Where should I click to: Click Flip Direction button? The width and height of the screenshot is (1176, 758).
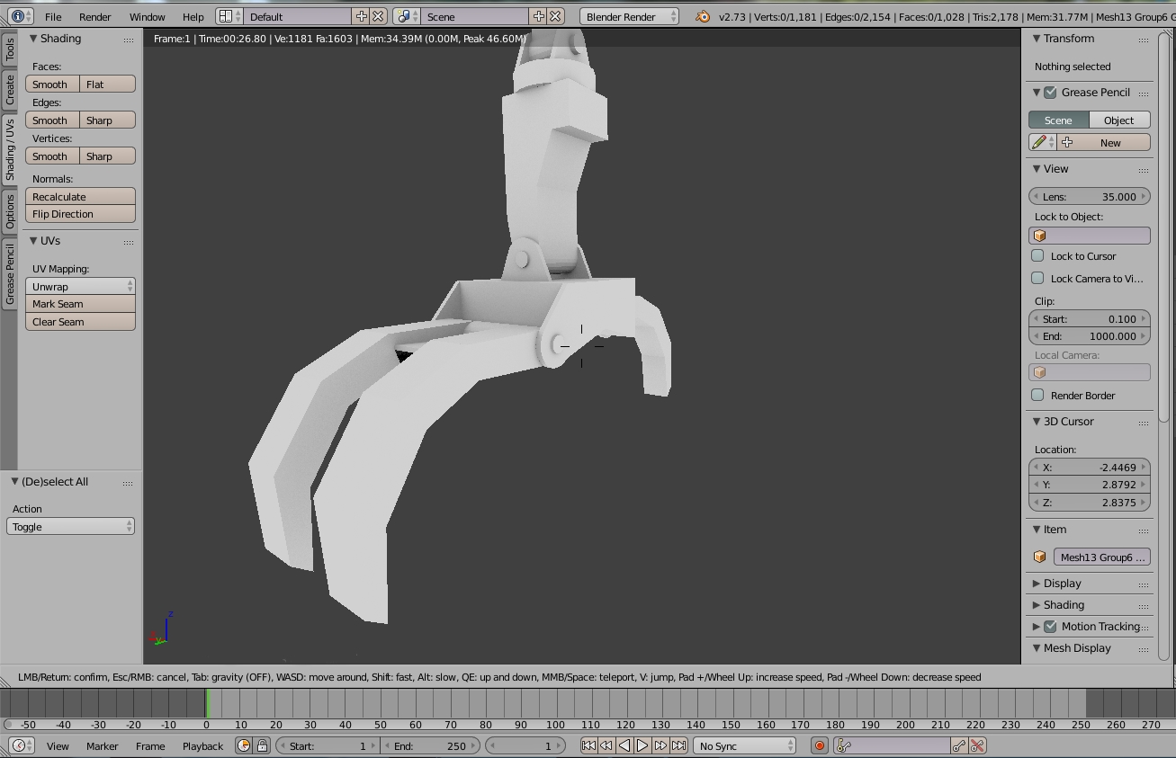click(81, 214)
